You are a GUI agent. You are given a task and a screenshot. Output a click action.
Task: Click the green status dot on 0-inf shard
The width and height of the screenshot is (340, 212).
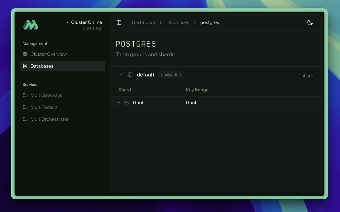coord(119,102)
